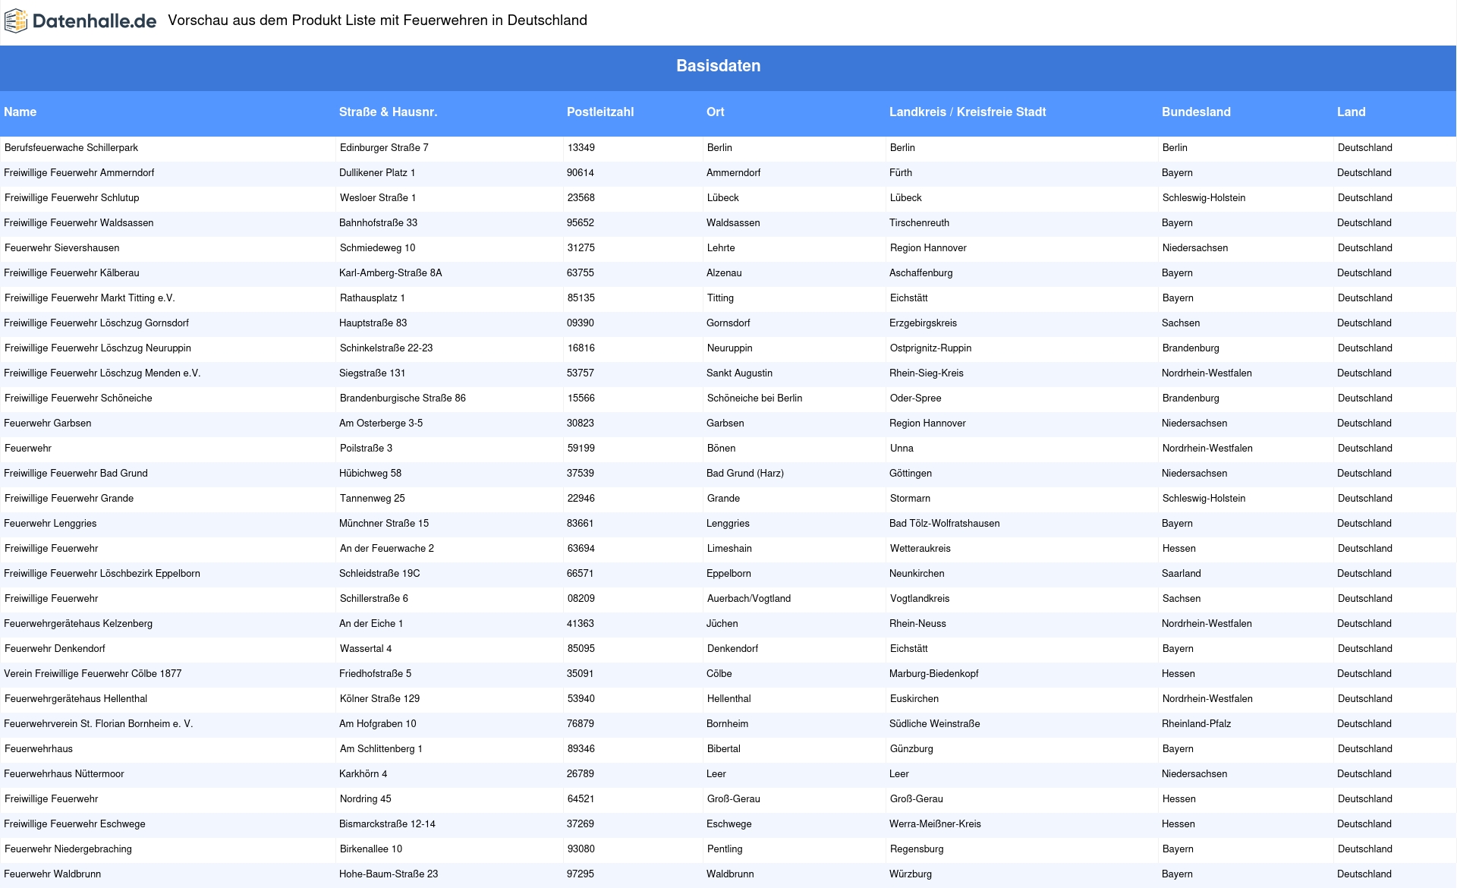Click Landkreis cell Erzgebirgskreis
This screenshot has height=888, width=1457.
[923, 323]
